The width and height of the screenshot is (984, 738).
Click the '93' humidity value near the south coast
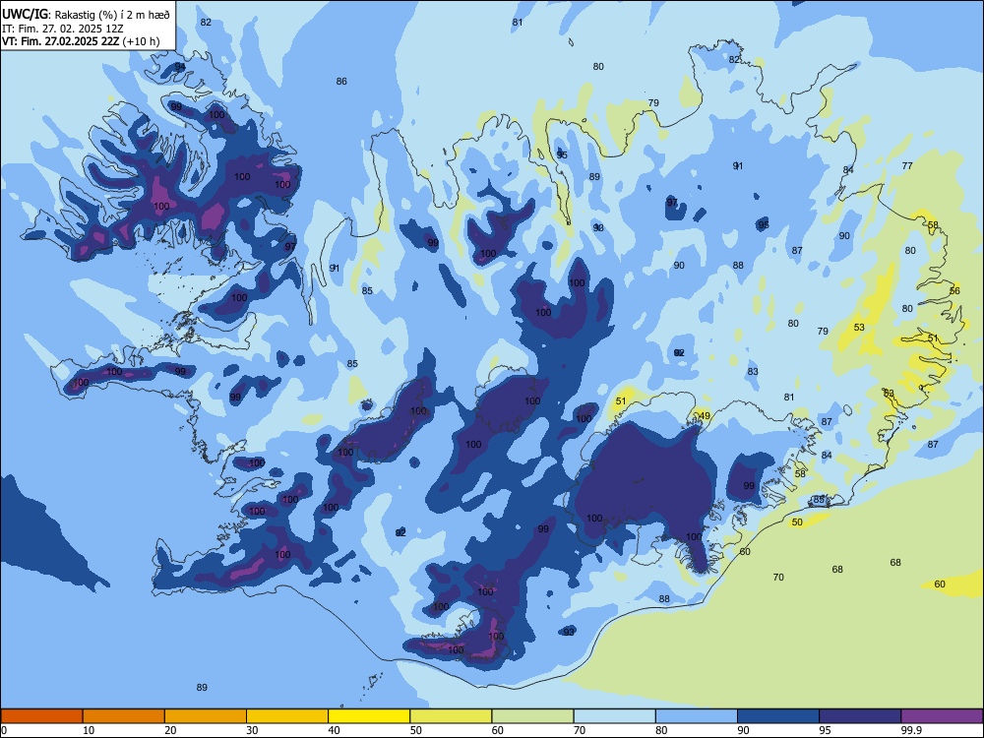(x=569, y=632)
